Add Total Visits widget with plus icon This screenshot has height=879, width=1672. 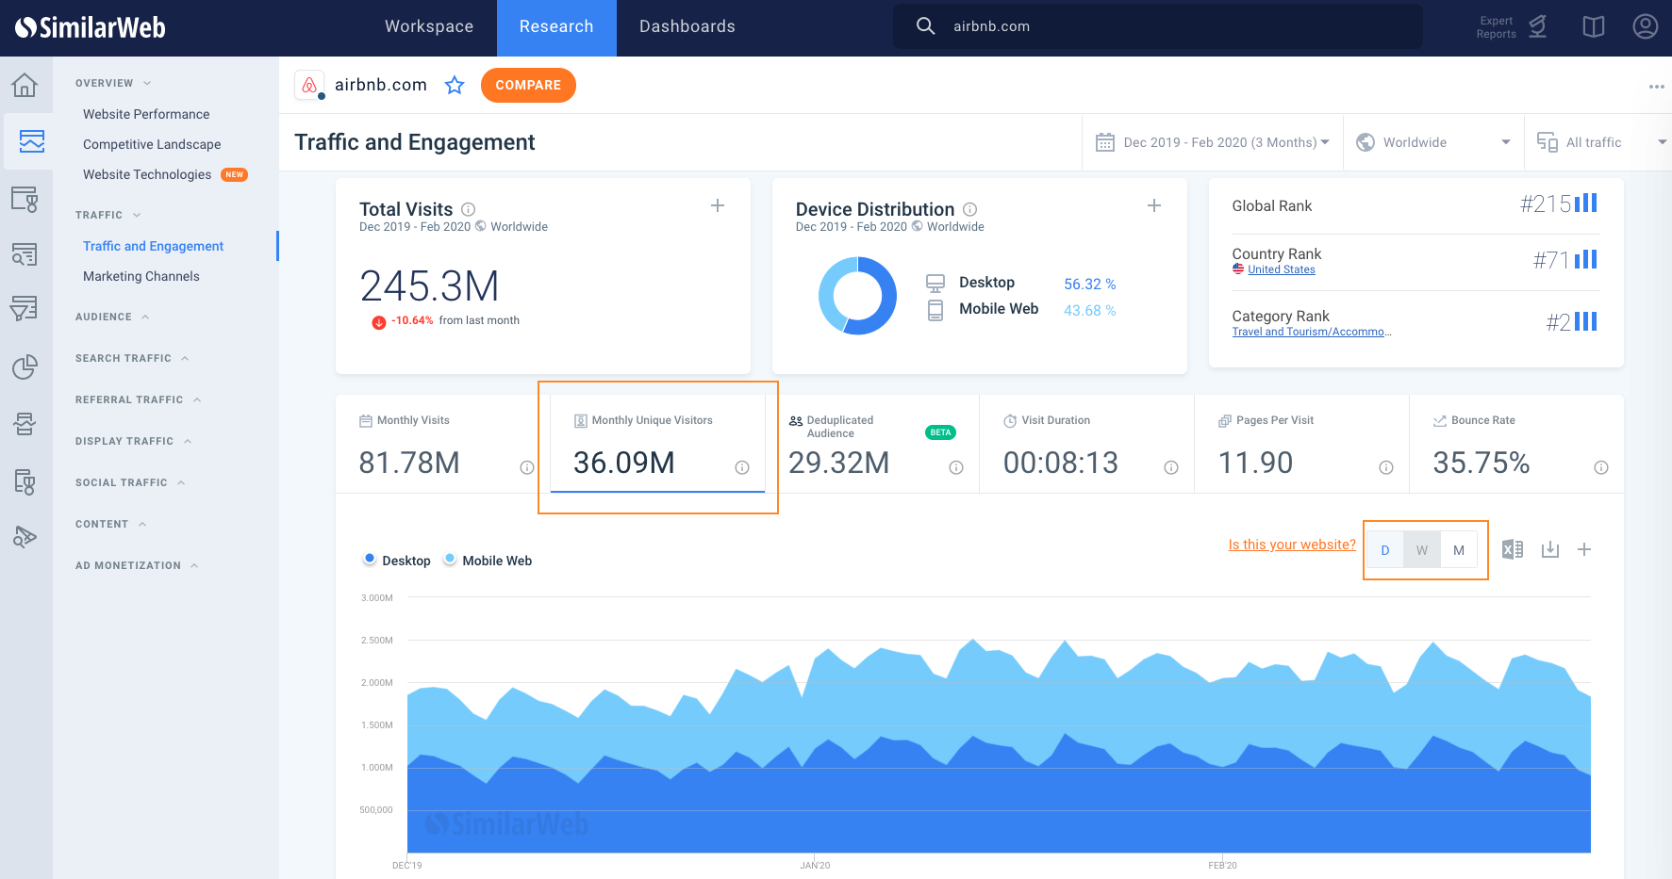718,205
